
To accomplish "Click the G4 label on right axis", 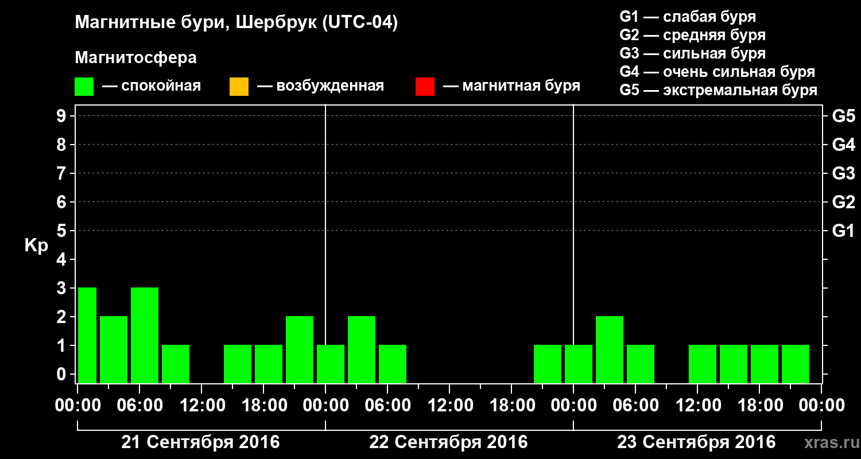I will (843, 145).
